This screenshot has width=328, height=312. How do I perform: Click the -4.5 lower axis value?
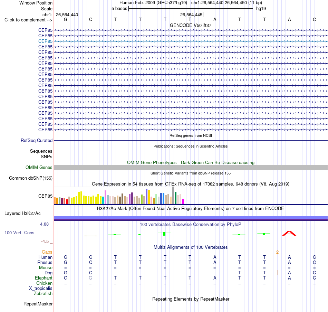pos(45,242)
